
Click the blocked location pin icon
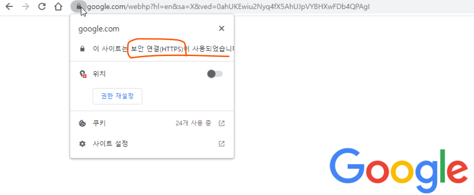(83, 74)
